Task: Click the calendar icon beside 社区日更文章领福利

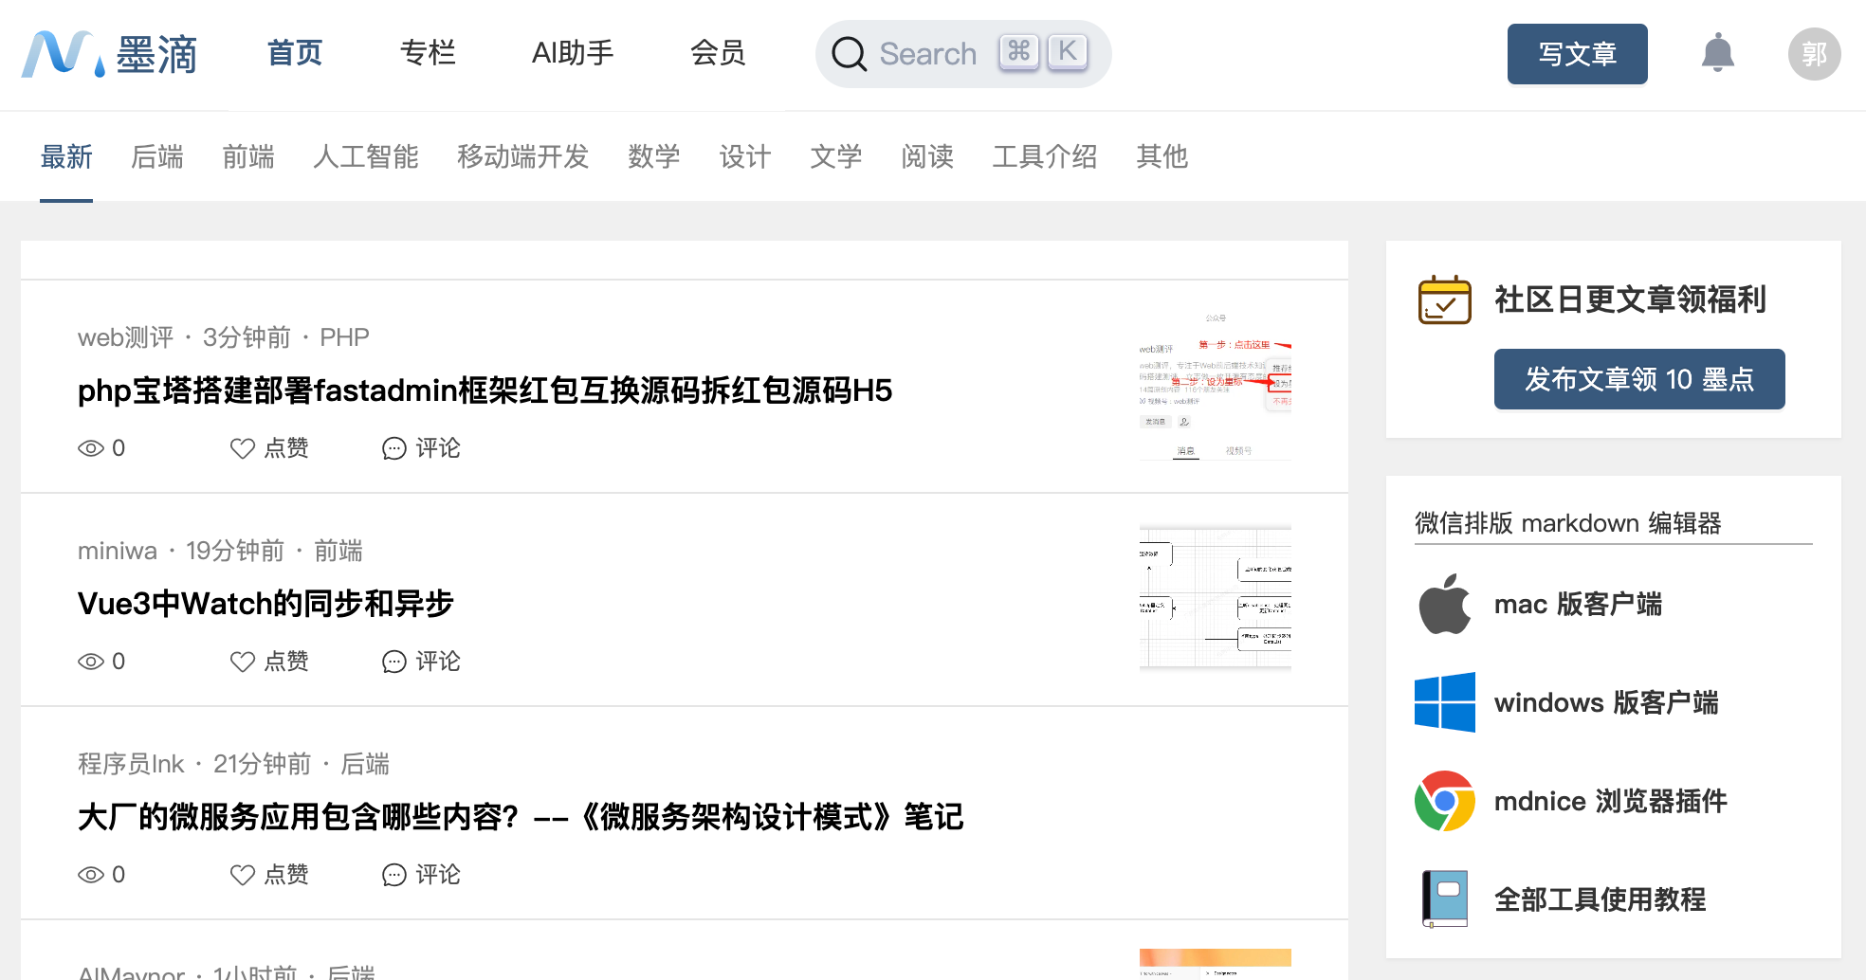Action: pos(1444,299)
